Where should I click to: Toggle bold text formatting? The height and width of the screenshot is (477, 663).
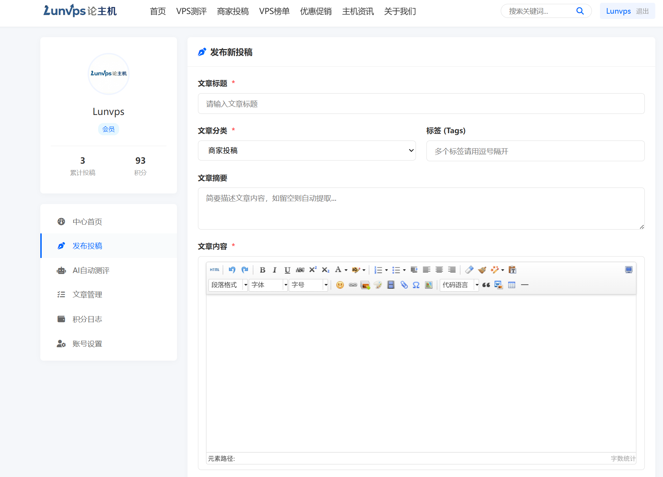262,270
